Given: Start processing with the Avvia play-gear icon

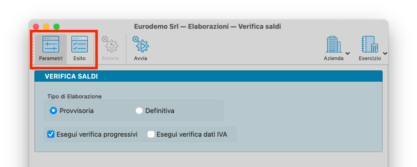Looking at the screenshot, I should click(x=141, y=44).
